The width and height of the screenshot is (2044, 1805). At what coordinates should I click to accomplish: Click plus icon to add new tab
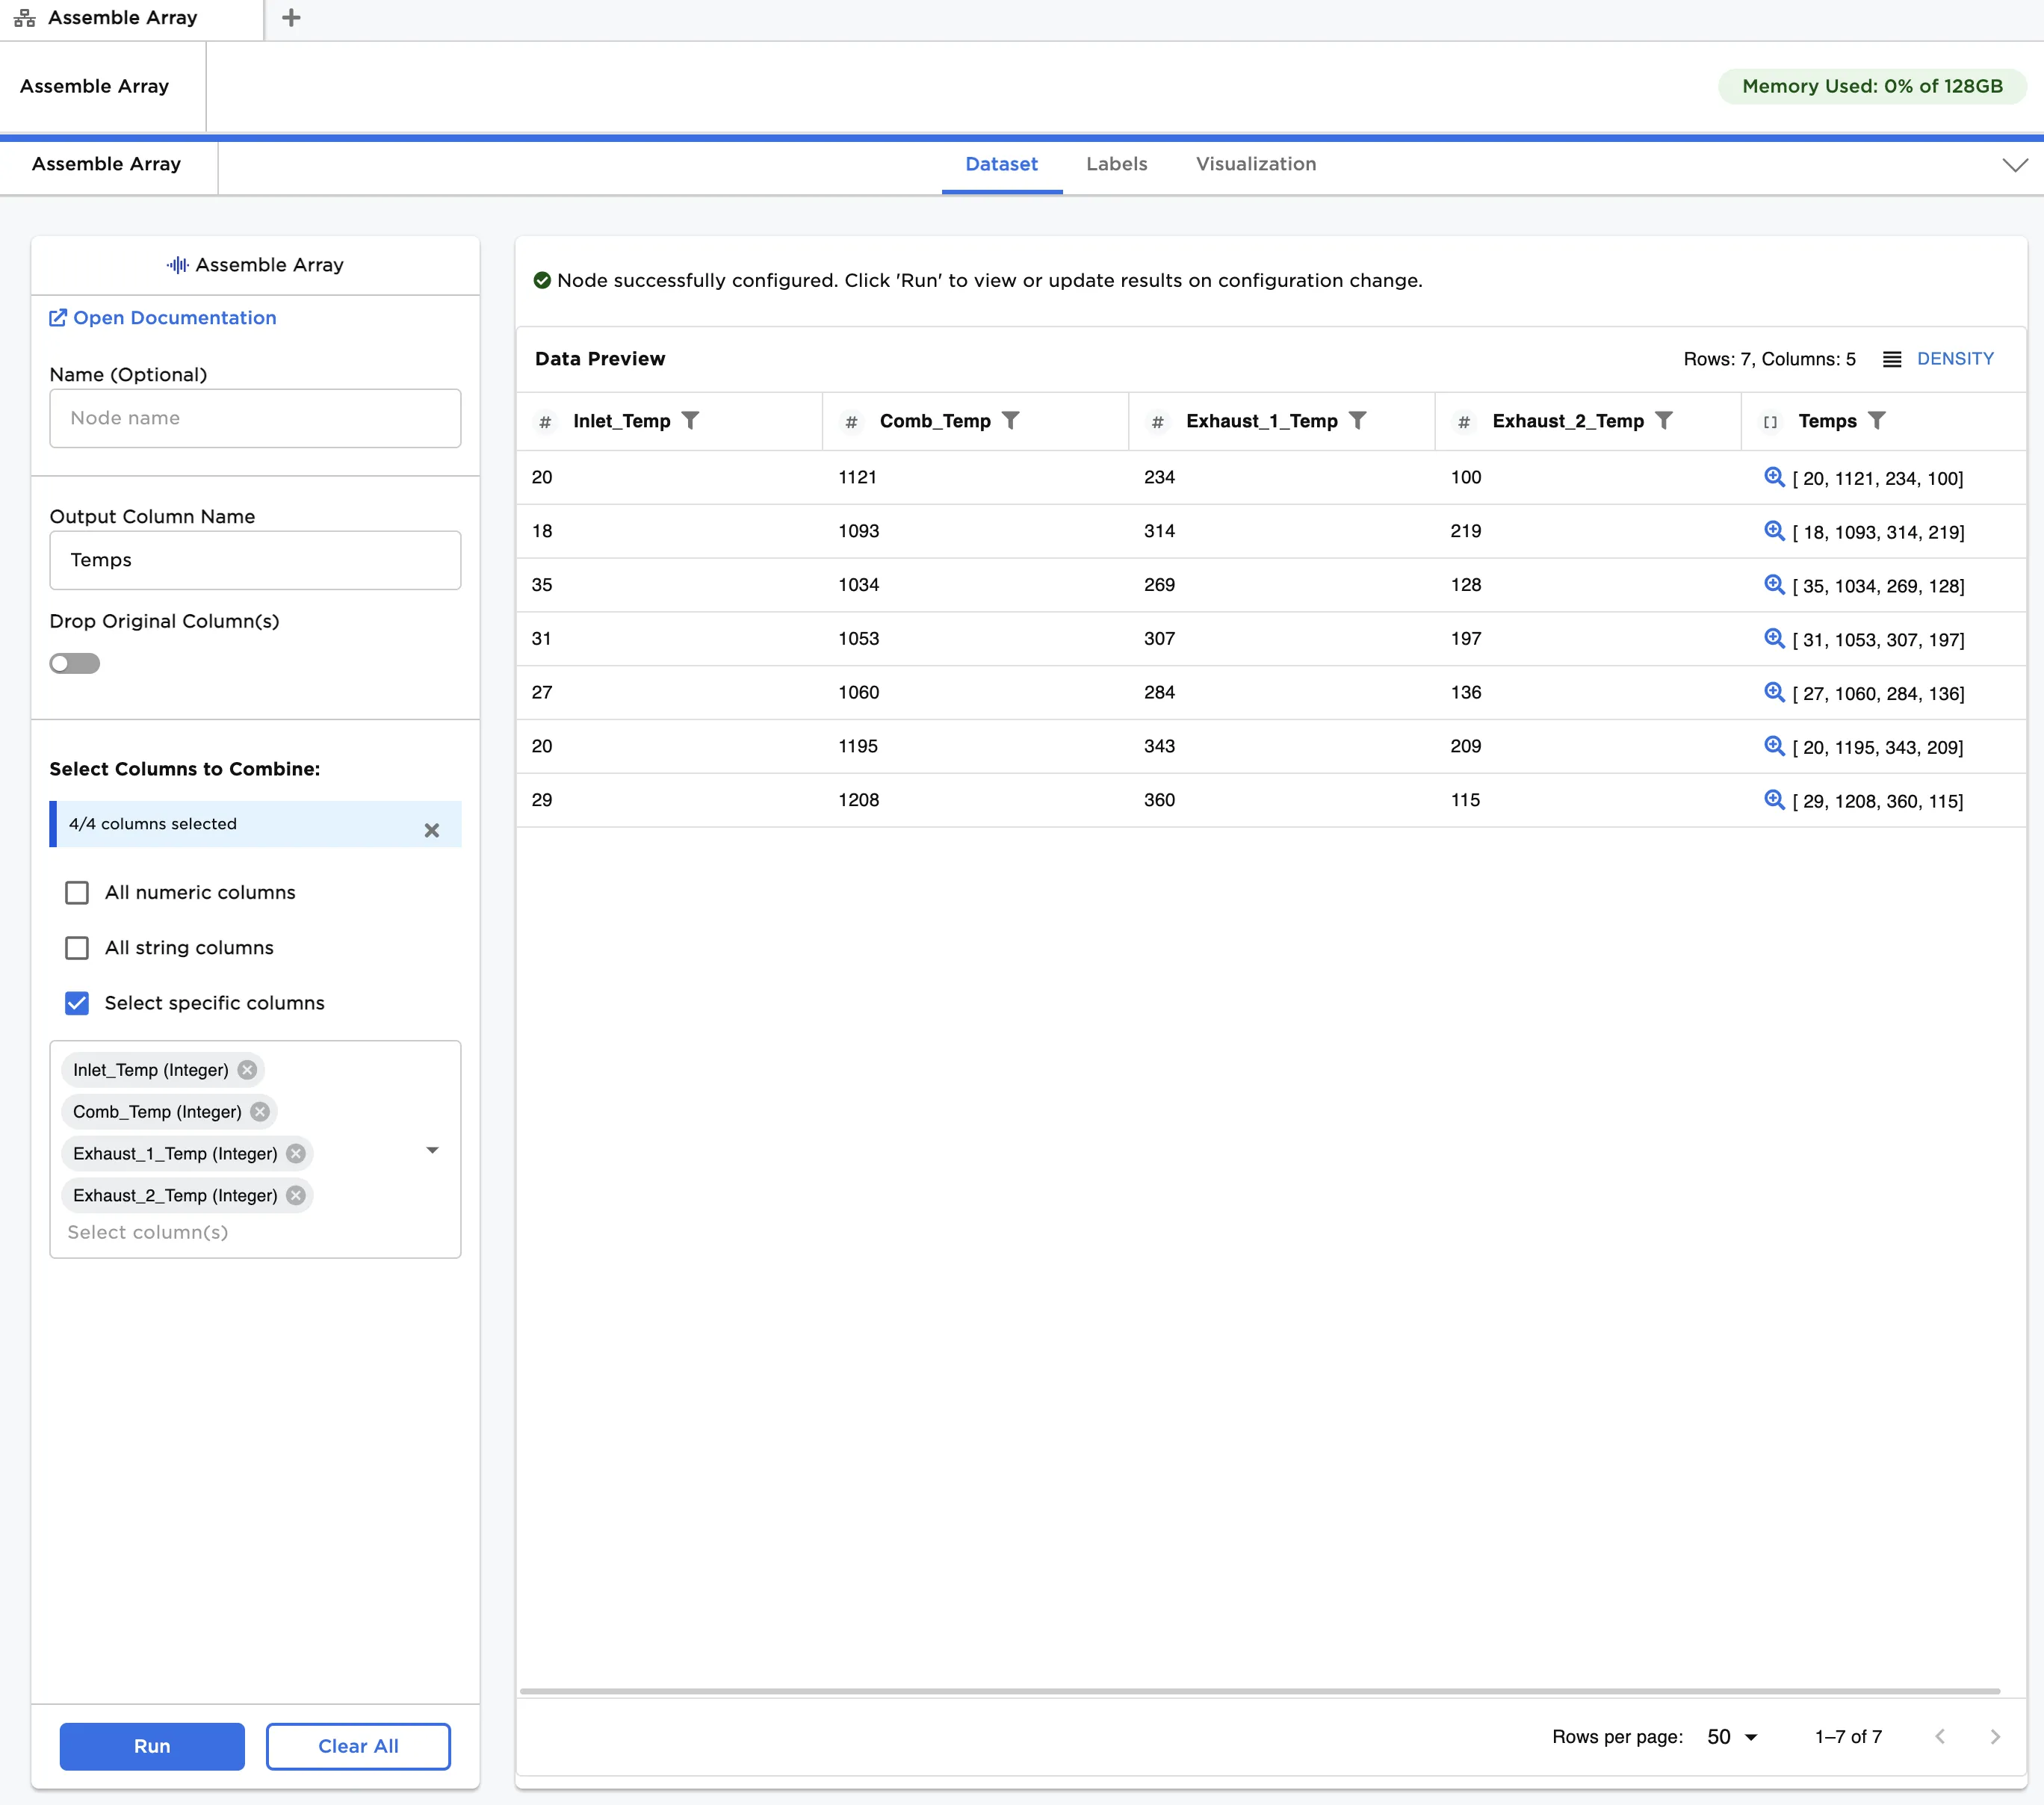(x=291, y=18)
